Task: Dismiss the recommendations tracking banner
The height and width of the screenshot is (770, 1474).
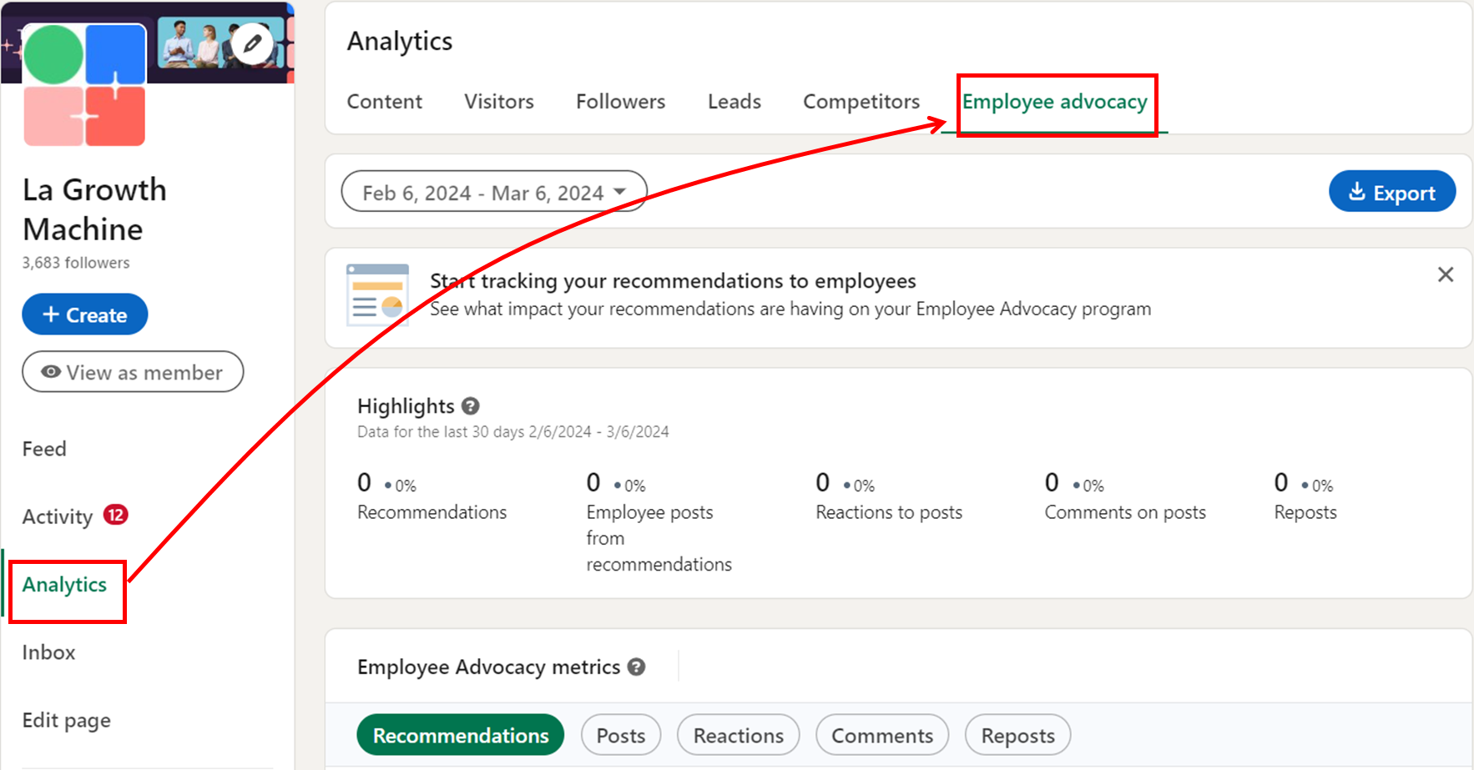Action: [x=1446, y=274]
